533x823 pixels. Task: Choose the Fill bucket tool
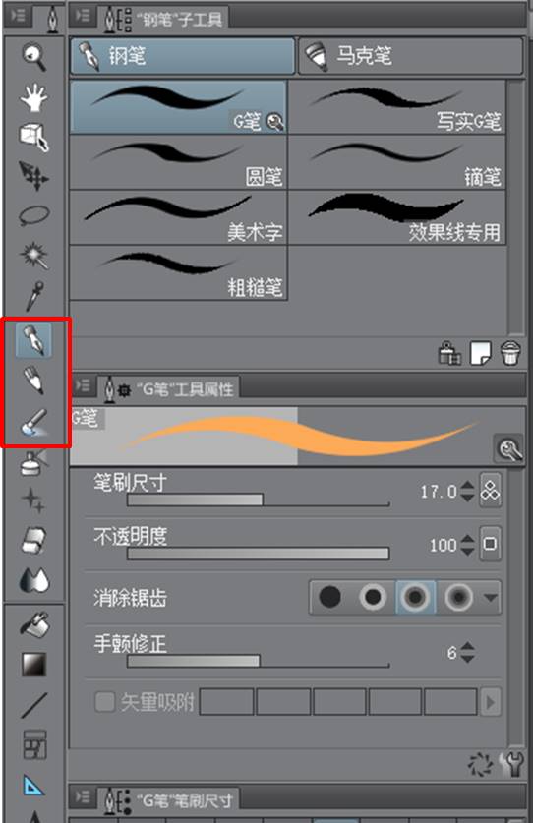pos(34,624)
